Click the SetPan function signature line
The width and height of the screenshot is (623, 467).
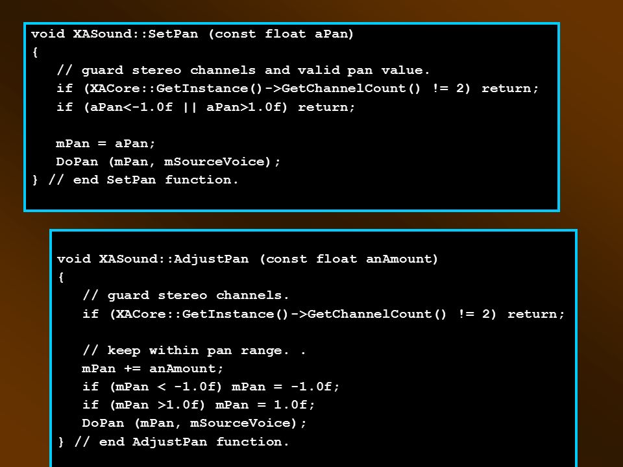point(192,34)
